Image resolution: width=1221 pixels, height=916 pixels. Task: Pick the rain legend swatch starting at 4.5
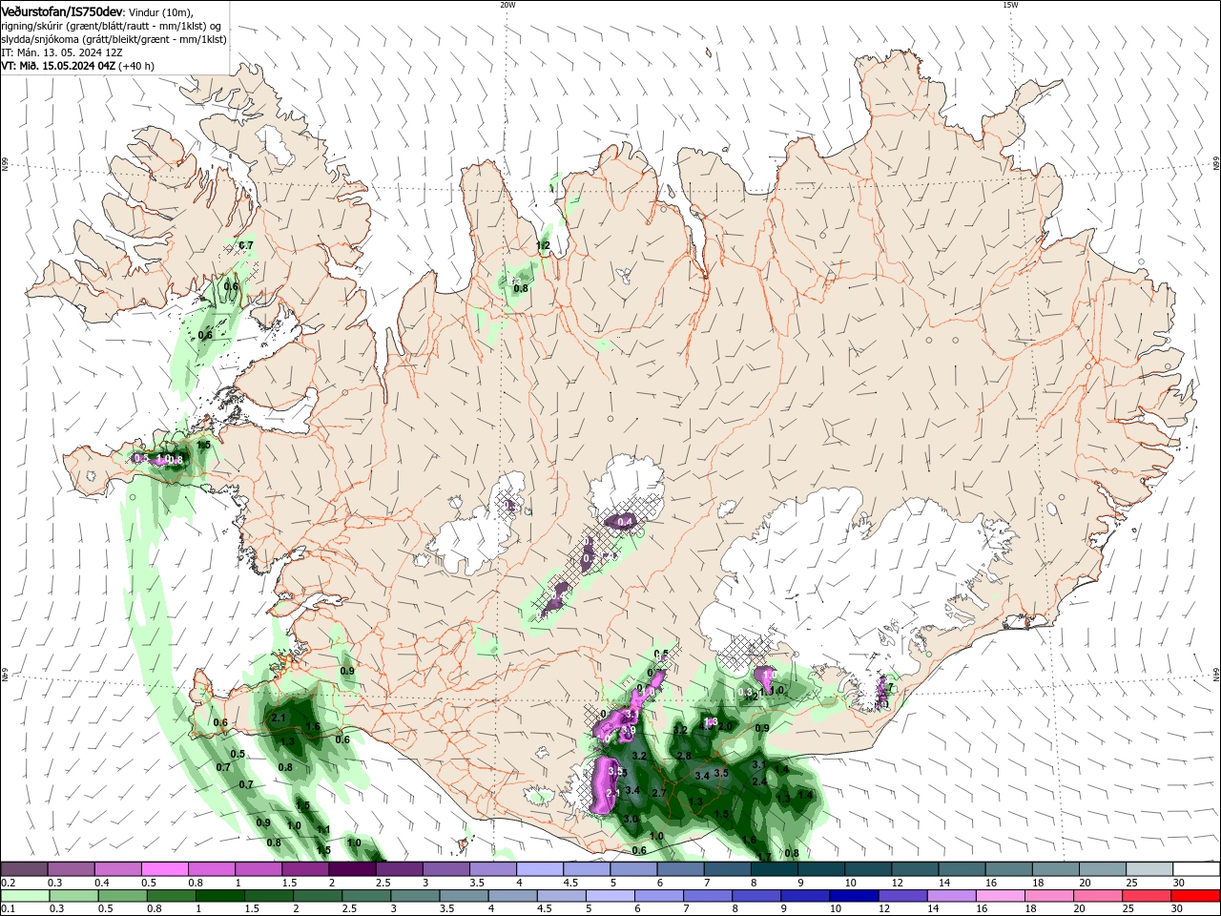click(561, 896)
